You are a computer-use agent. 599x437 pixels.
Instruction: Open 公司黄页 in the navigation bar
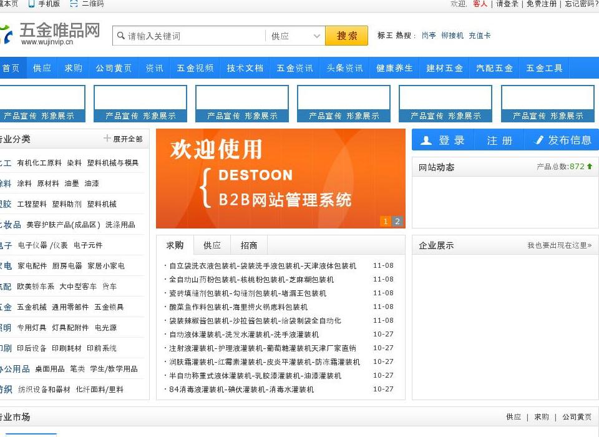click(x=114, y=68)
